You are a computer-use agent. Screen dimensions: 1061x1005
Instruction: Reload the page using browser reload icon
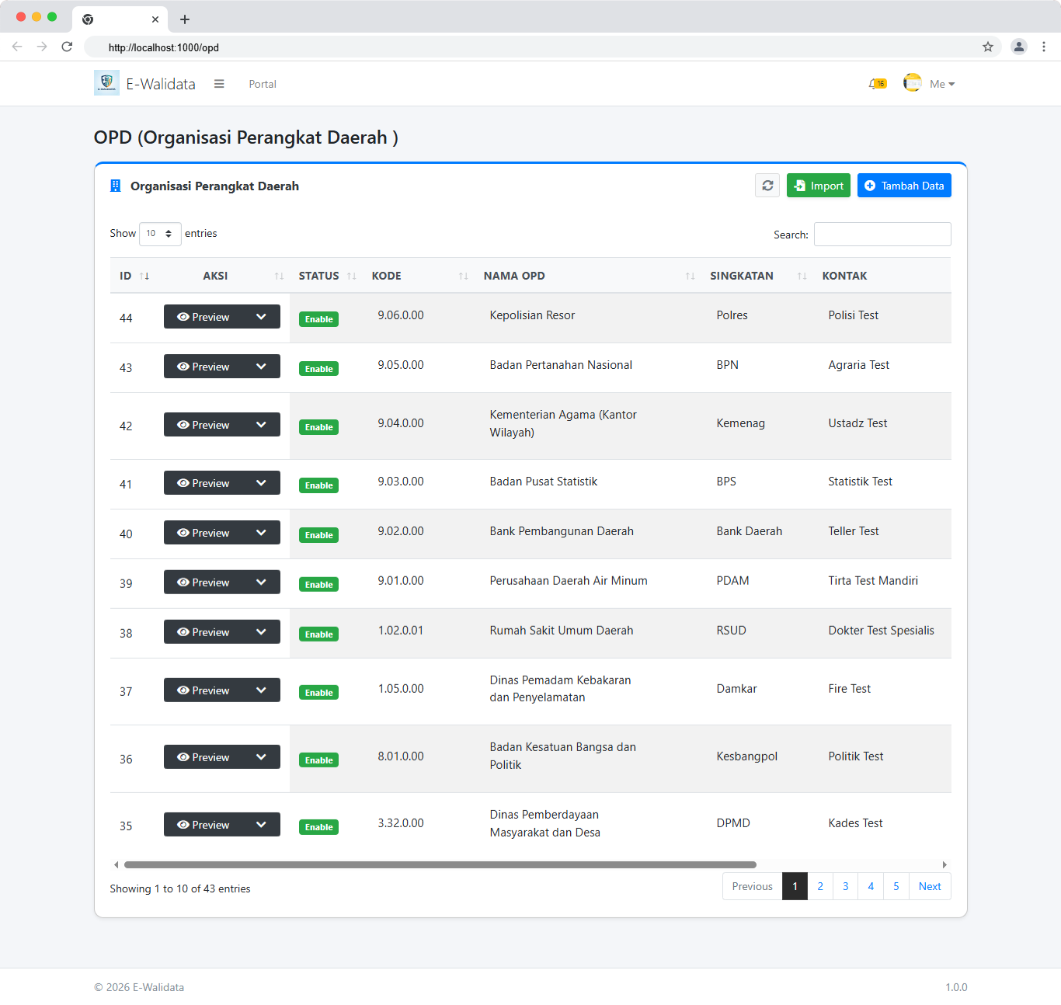[x=67, y=47]
